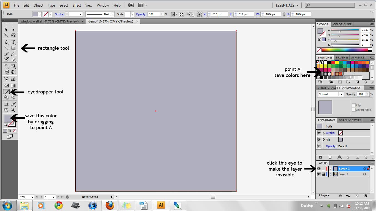Image resolution: width=376 pixels, height=211 pixels.
Task: Select the Type tool
Action: (13, 42)
